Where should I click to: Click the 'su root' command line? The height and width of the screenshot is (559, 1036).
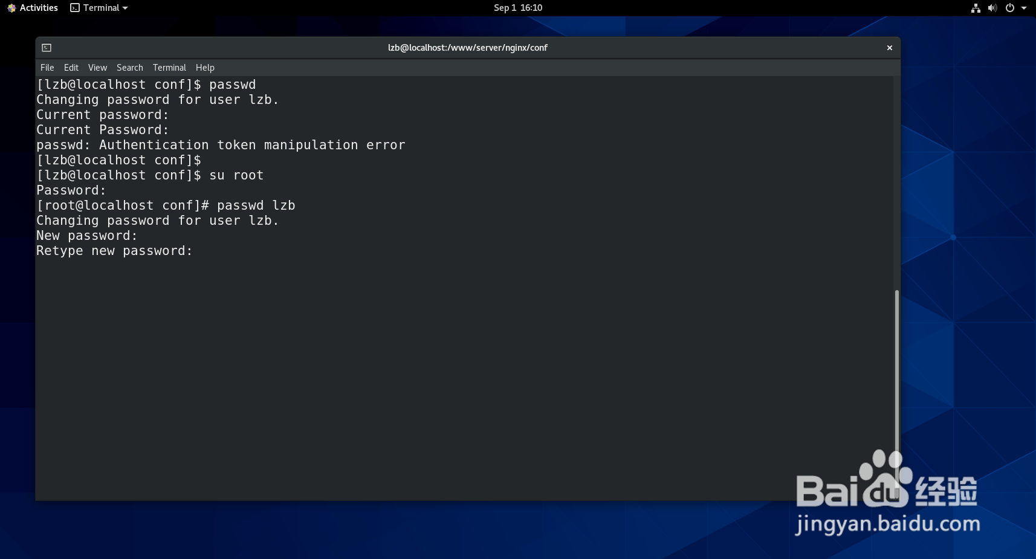tap(150, 175)
